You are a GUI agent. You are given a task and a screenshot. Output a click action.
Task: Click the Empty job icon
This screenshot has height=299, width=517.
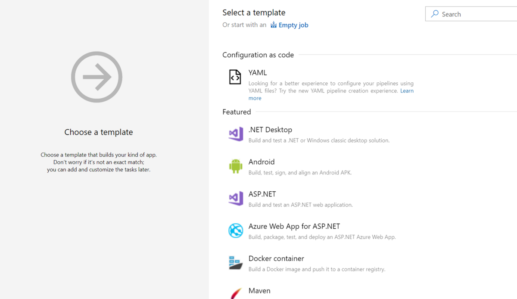pyautogui.click(x=274, y=25)
